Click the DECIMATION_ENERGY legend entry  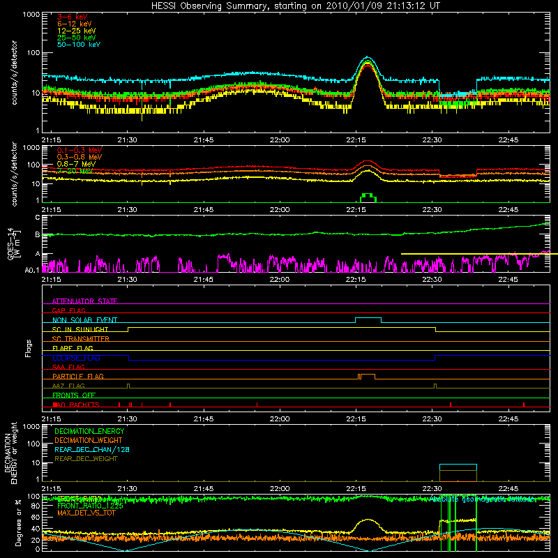point(89,431)
